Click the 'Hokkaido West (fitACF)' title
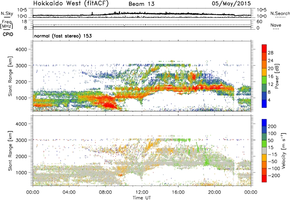290x200 pixels. tap(71, 4)
